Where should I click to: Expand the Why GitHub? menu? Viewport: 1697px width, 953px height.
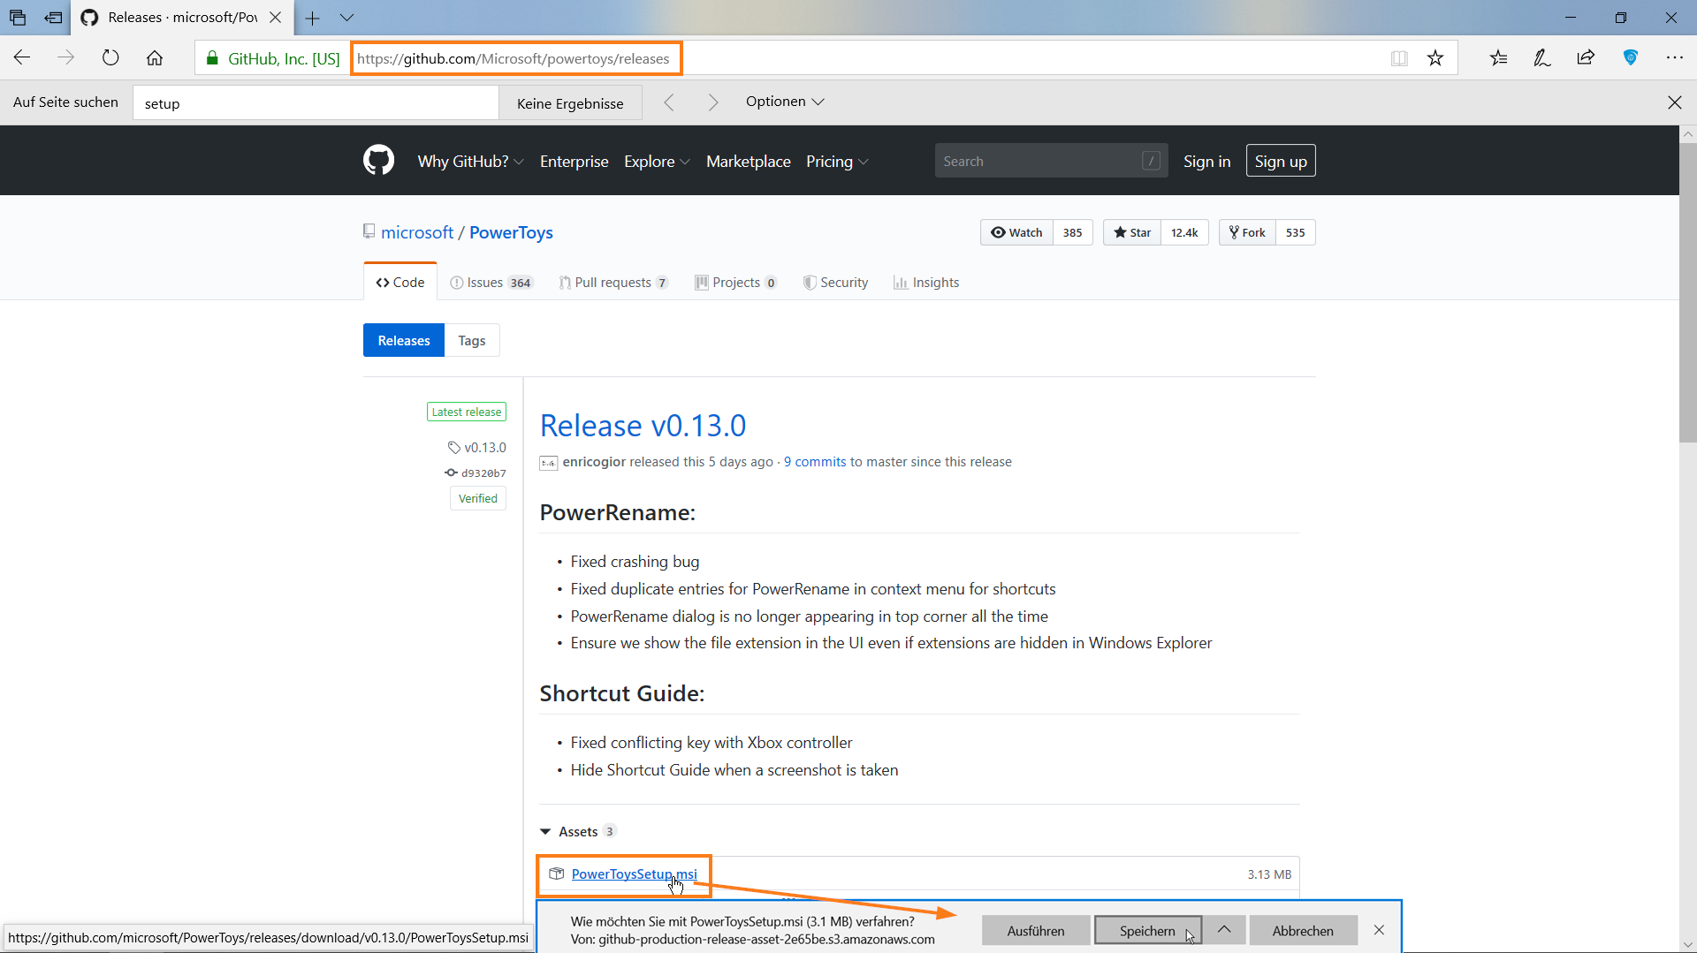470,162
